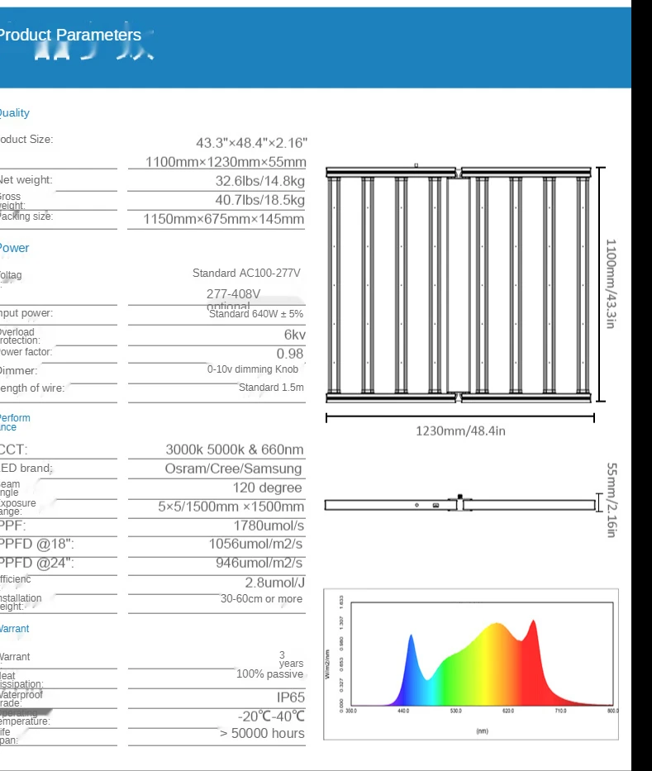
Task: Click the 1230mm/48.4in width dimension label
Action: [x=460, y=431]
